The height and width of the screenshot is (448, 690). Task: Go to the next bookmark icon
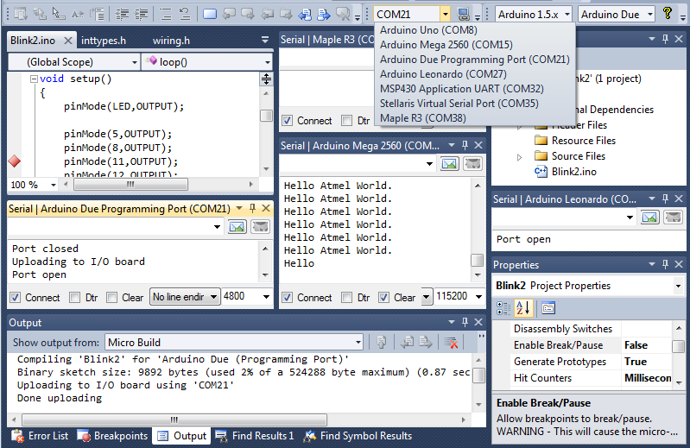click(x=247, y=14)
